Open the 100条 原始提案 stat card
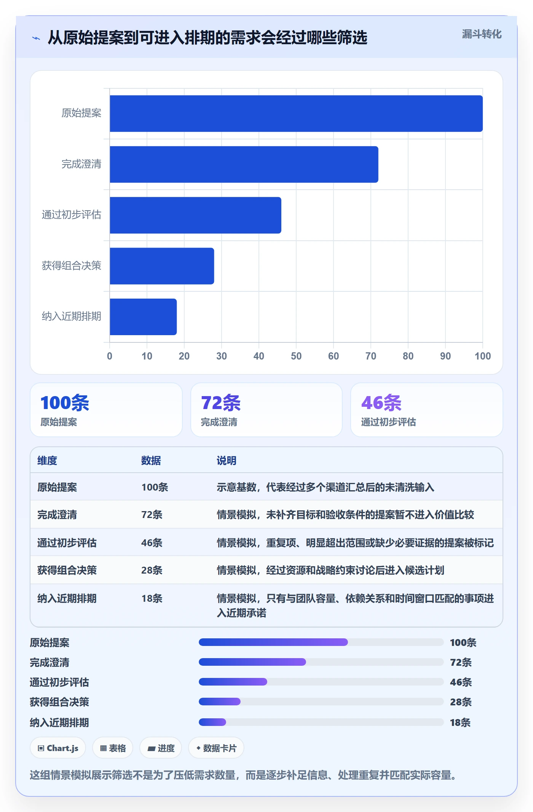The image size is (533, 812). tap(106, 410)
